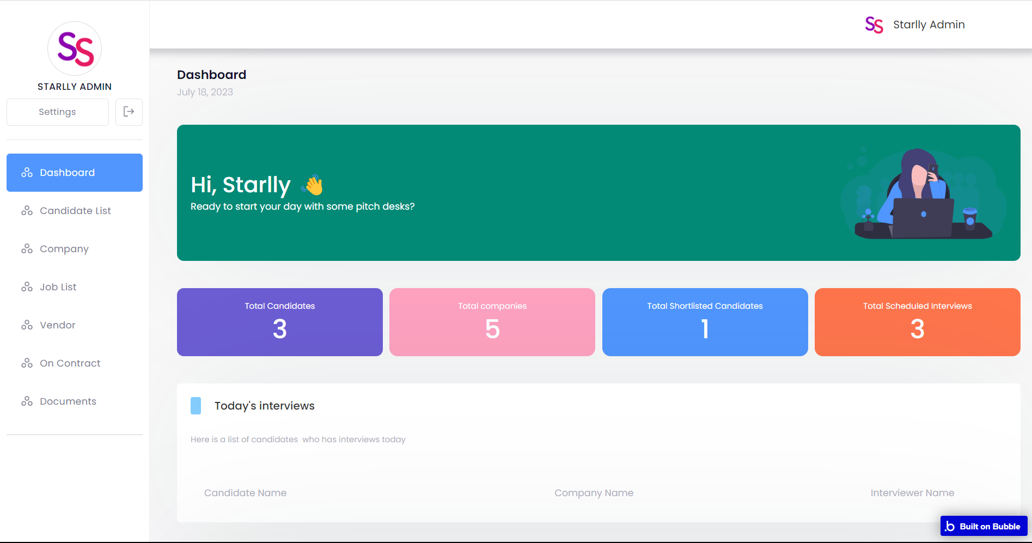The image size is (1032, 543).
Task: Click the blue square beside Today's interviews
Action: (x=196, y=406)
